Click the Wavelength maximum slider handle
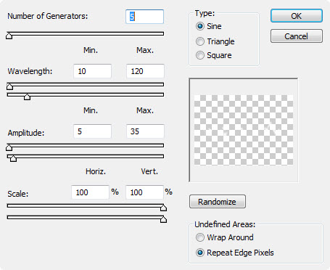330x270 pixels. (x=27, y=97)
